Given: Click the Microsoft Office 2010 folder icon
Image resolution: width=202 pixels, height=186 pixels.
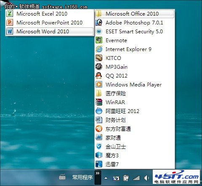Looking at the screenshot, I should (99, 13).
